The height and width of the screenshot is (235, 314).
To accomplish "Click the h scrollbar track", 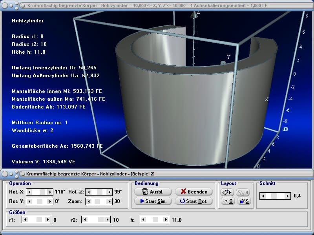I will (x=154, y=220).
